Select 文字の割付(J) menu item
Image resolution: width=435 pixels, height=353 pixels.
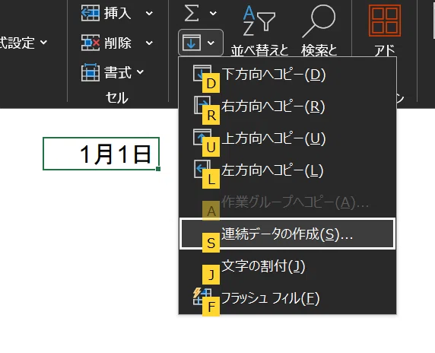point(287,266)
